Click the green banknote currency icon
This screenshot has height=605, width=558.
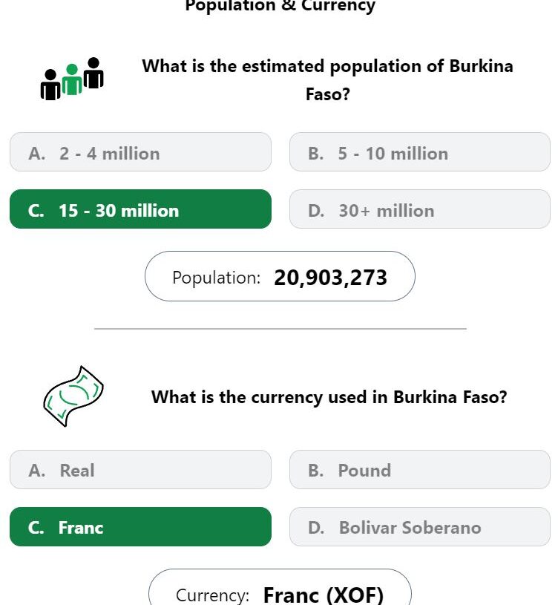73,396
